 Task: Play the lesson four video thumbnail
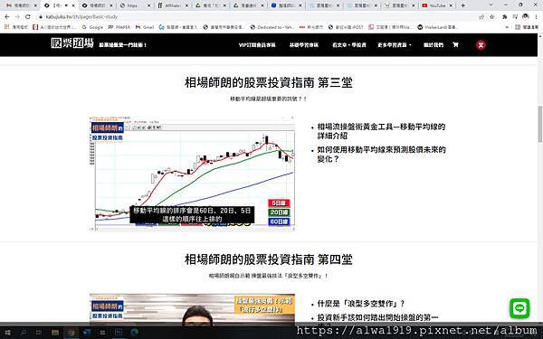tap(192, 310)
